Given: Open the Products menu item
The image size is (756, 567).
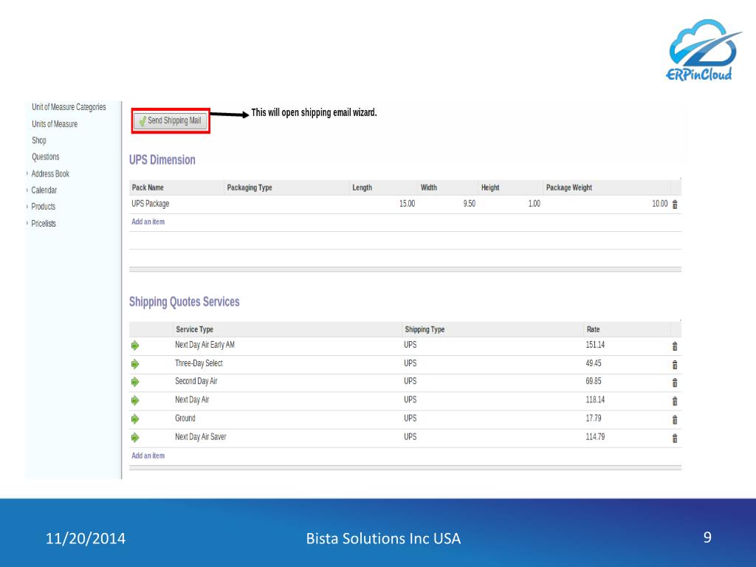Looking at the screenshot, I should [x=44, y=207].
